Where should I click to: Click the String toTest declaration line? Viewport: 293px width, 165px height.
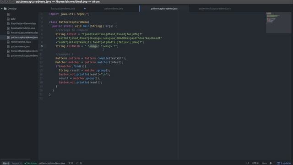(x=99, y=34)
